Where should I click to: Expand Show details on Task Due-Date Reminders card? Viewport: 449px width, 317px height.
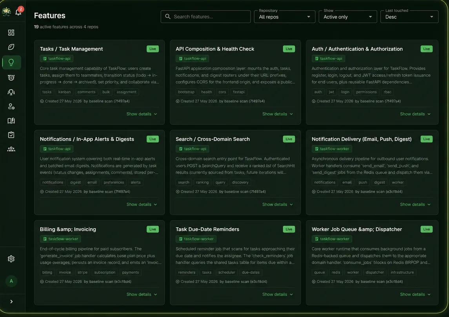point(278,294)
